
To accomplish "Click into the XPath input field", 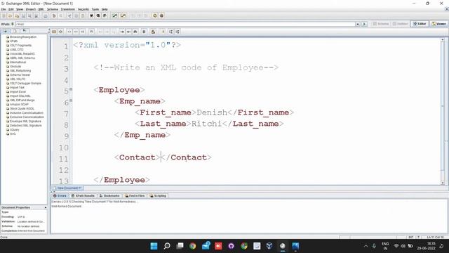I will pos(185,24).
